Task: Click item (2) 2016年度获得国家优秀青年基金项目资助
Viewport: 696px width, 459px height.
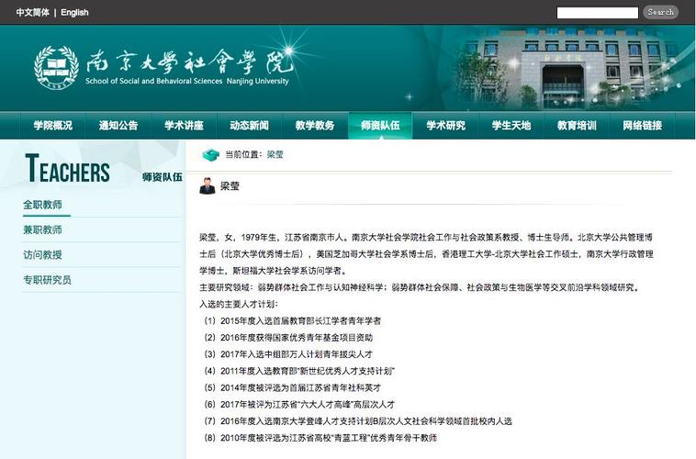Action: coord(288,338)
